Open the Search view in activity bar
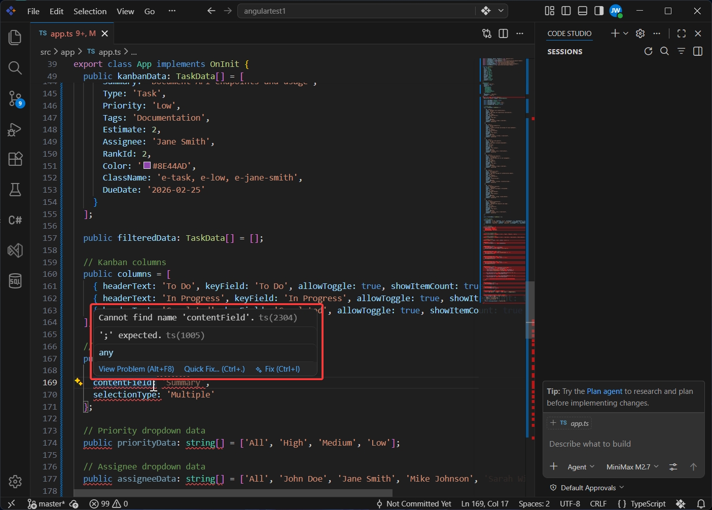 click(x=15, y=68)
